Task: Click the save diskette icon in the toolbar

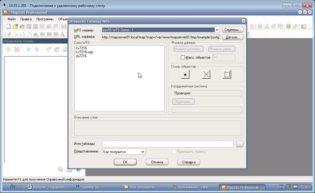Action: coord(64,26)
